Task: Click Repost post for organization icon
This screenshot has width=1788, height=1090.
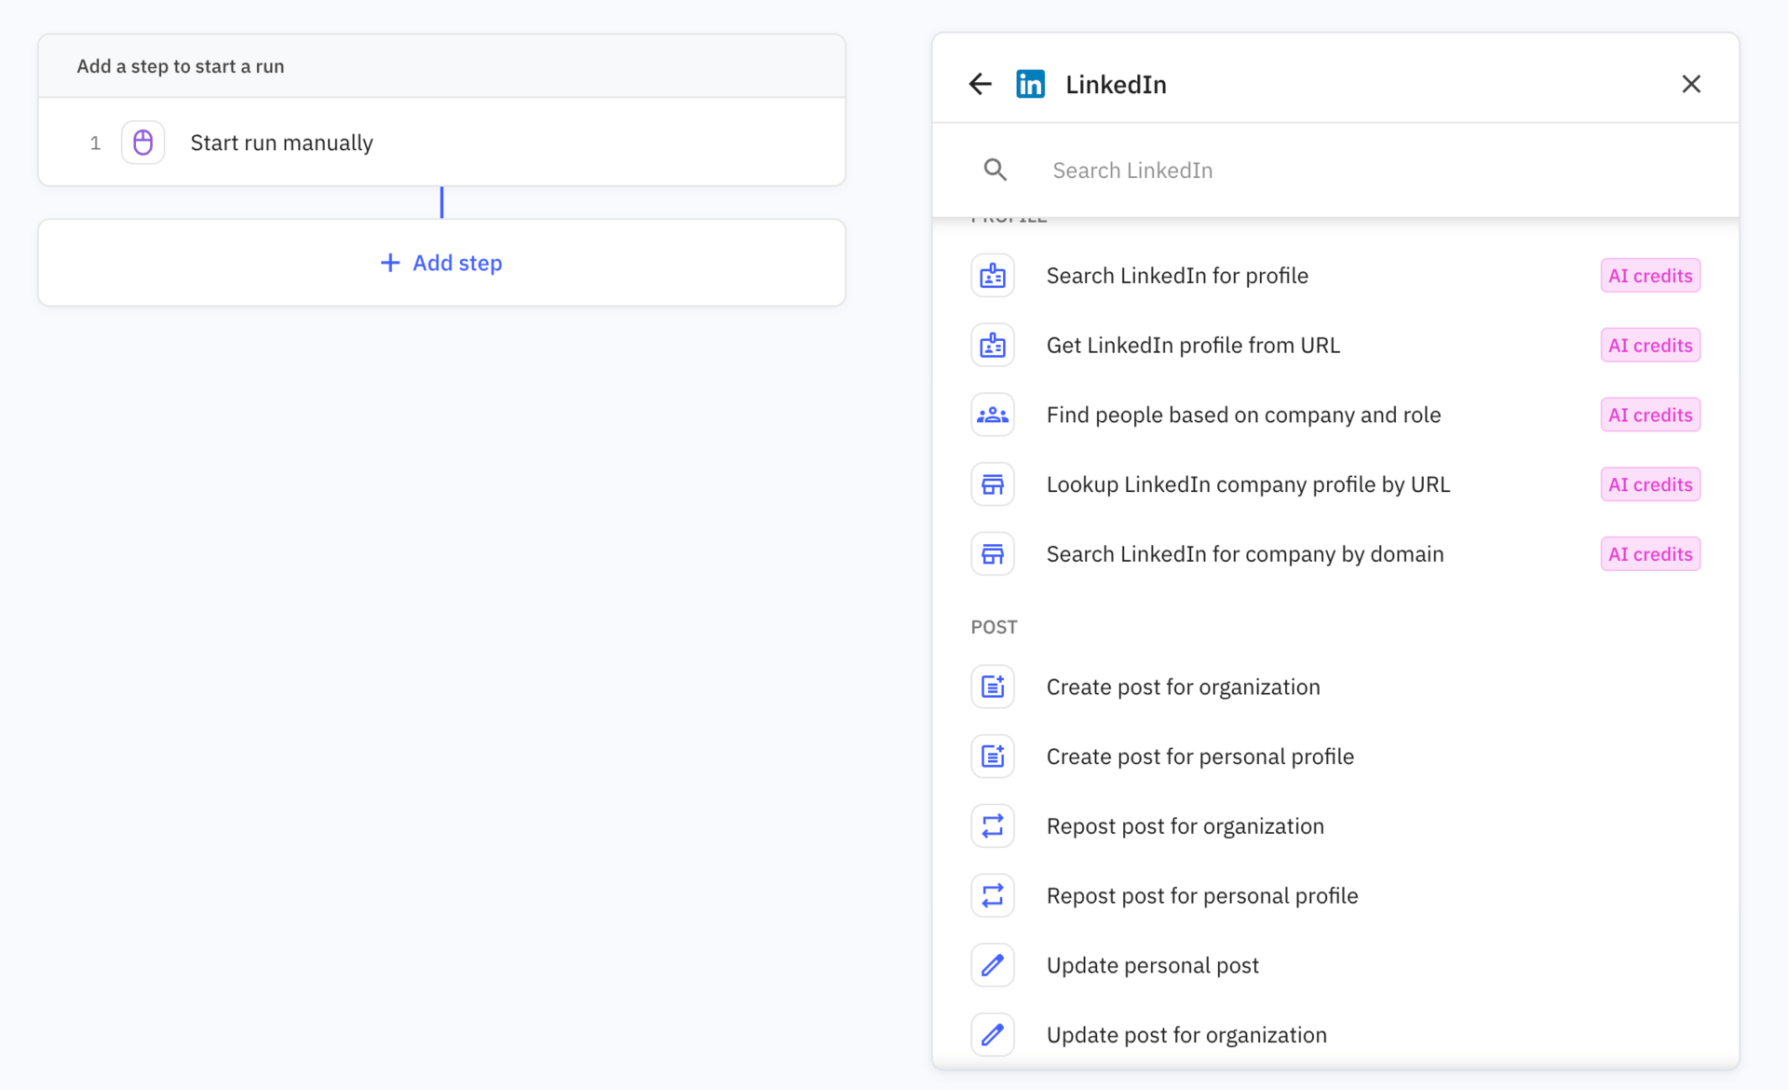Action: 993,826
